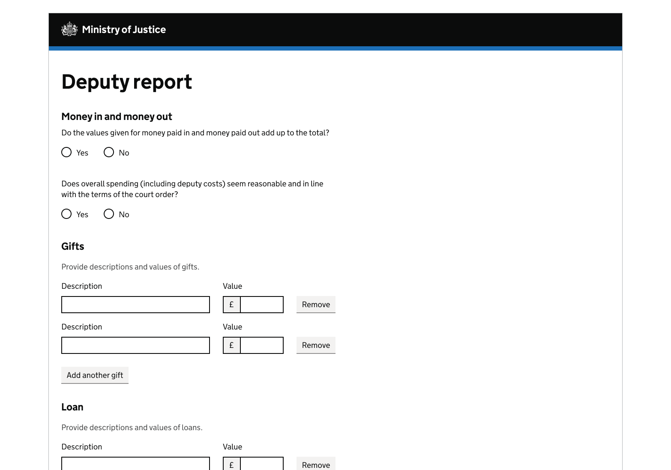Remove the loan row

[x=316, y=464]
